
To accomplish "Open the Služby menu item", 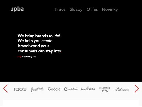I will 76,9.
